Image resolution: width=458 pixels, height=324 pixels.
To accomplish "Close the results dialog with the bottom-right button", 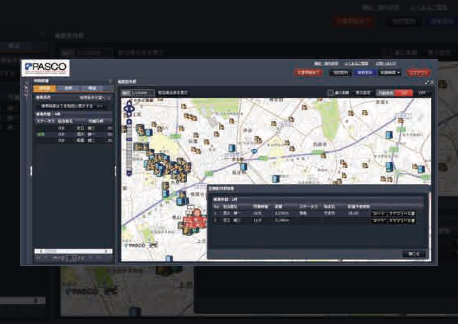I will tap(414, 254).
